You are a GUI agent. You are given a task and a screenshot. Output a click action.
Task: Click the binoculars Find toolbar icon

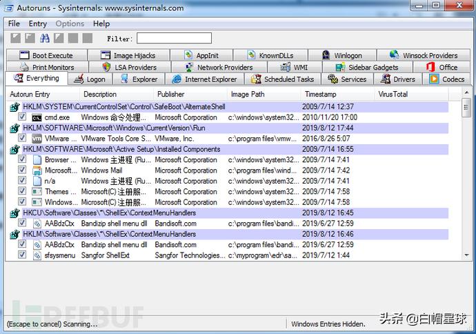pyautogui.click(x=45, y=38)
